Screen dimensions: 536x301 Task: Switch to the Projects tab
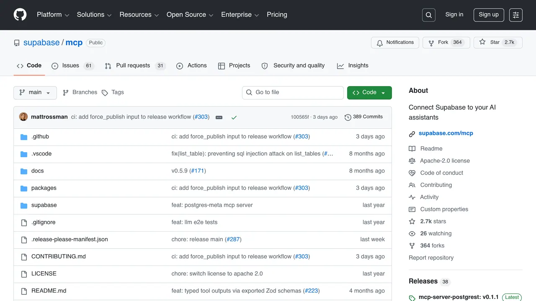click(234, 66)
